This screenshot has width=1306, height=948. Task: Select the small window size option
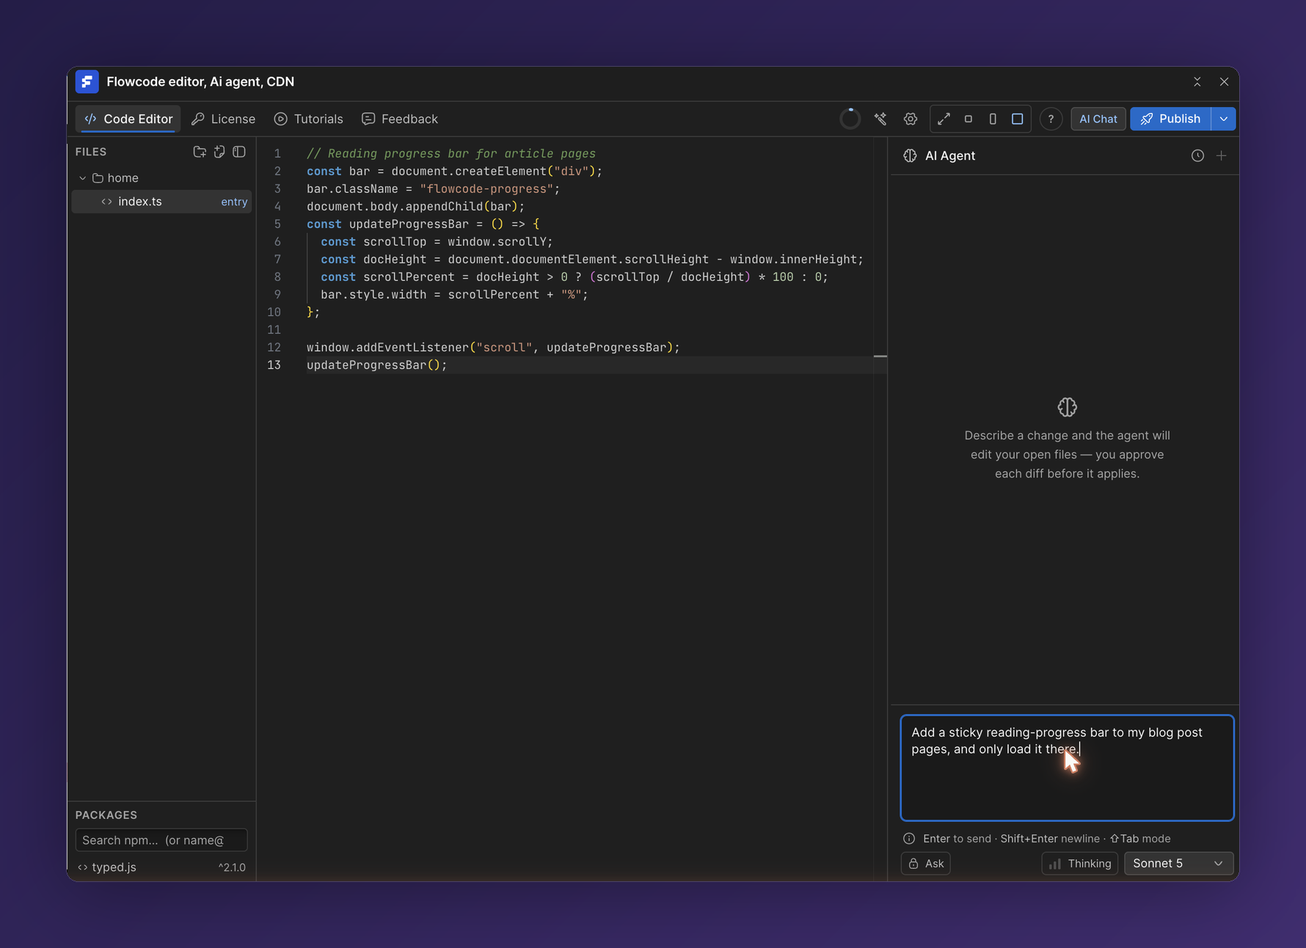click(968, 119)
